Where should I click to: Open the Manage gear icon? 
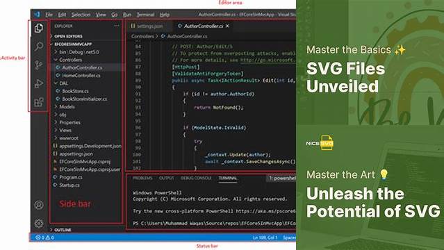click(39, 223)
